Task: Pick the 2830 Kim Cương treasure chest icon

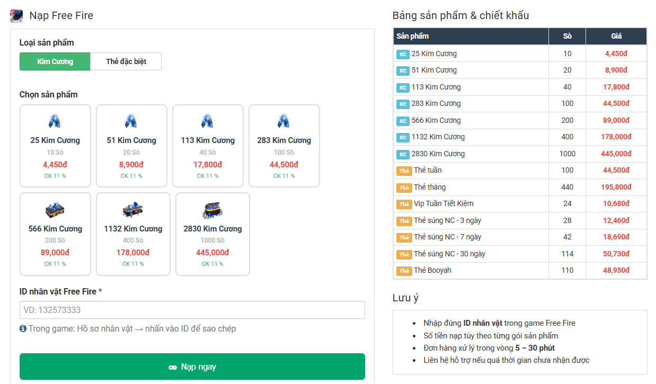Action: [x=212, y=210]
